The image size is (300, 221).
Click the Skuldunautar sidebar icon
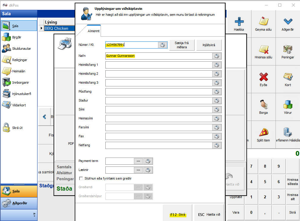click(x=7, y=49)
